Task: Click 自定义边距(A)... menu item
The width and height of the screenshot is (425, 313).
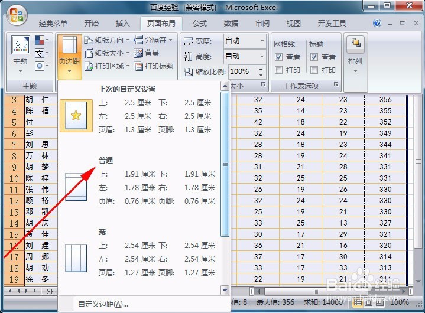Action: coord(103,304)
